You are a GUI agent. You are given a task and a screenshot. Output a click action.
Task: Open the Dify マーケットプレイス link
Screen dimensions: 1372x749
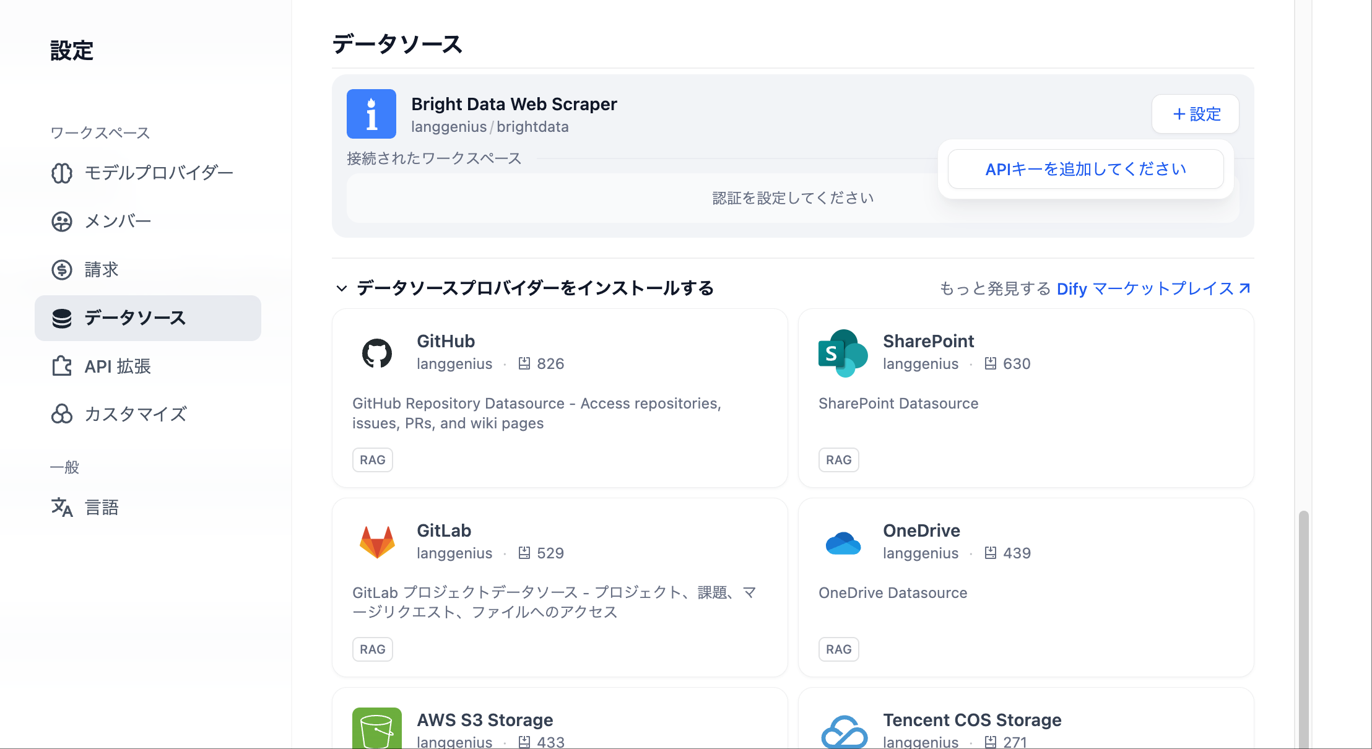click(x=1153, y=288)
